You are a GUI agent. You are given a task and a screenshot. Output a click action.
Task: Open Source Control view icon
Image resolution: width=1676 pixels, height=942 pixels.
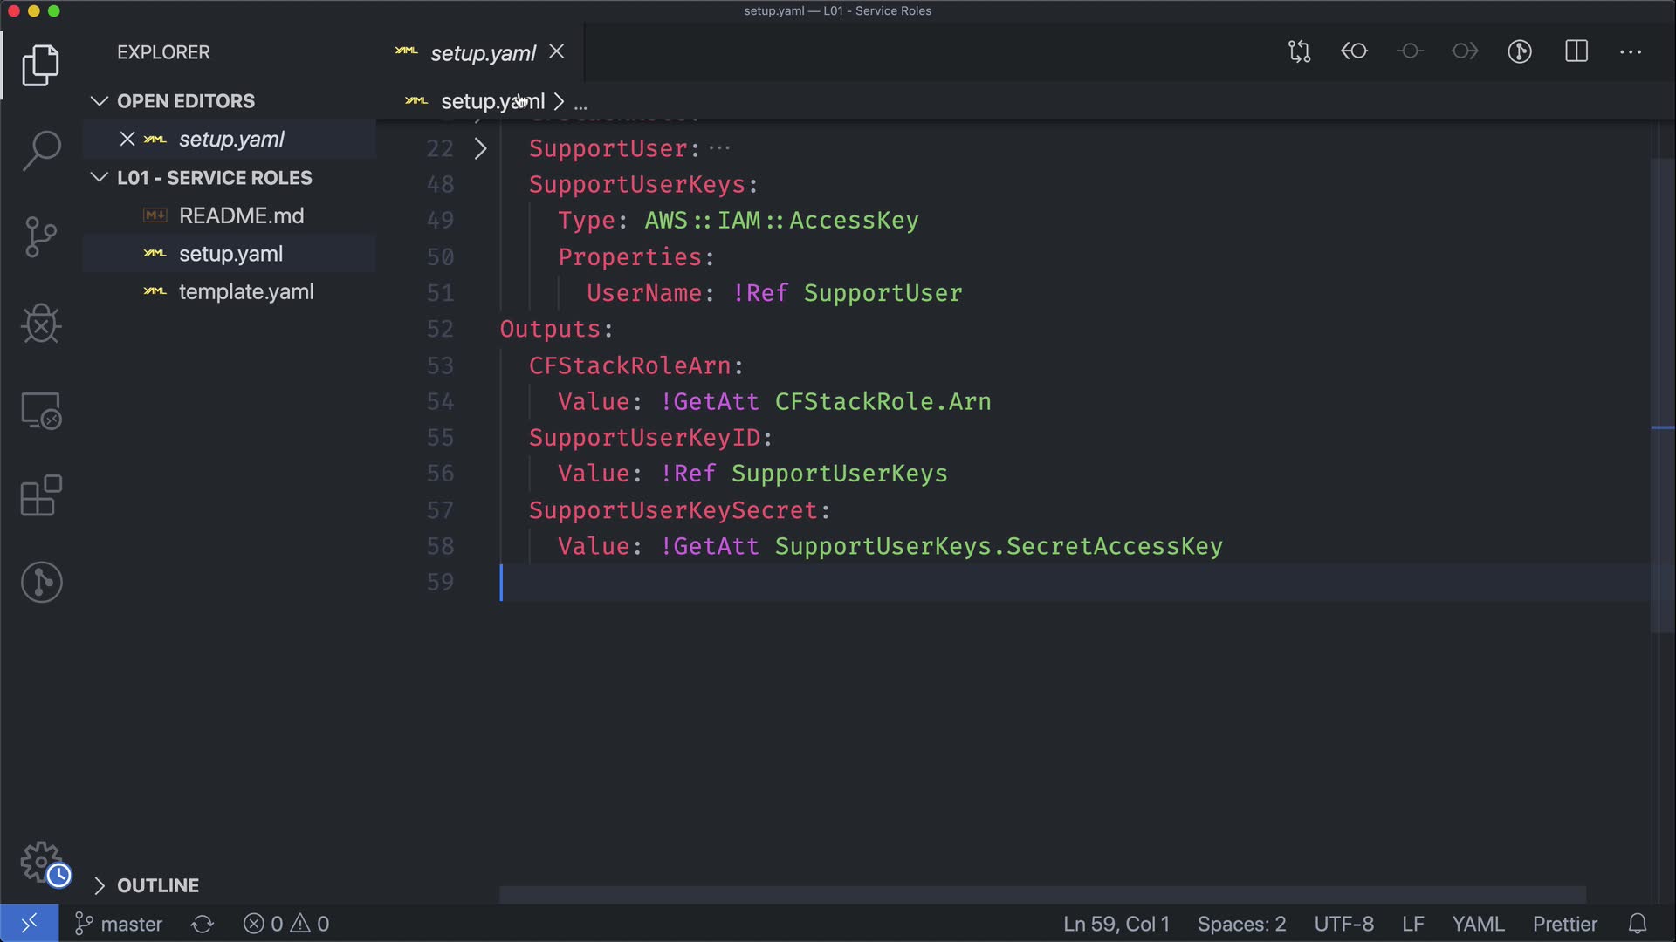pyautogui.click(x=41, y=237)
